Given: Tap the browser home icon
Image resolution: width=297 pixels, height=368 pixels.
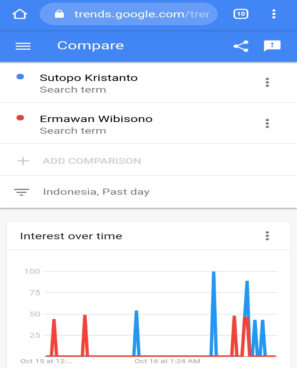Looking at the screenshot, I should click(x=20, y=14).
